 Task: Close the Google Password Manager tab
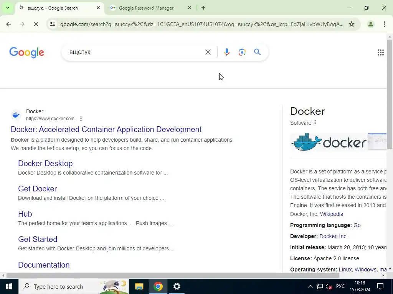click(x=190, y=8)
